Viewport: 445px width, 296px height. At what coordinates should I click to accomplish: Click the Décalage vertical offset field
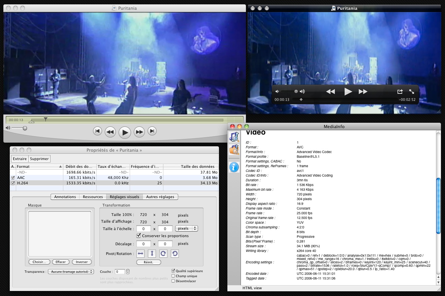(x=165, y=244)
